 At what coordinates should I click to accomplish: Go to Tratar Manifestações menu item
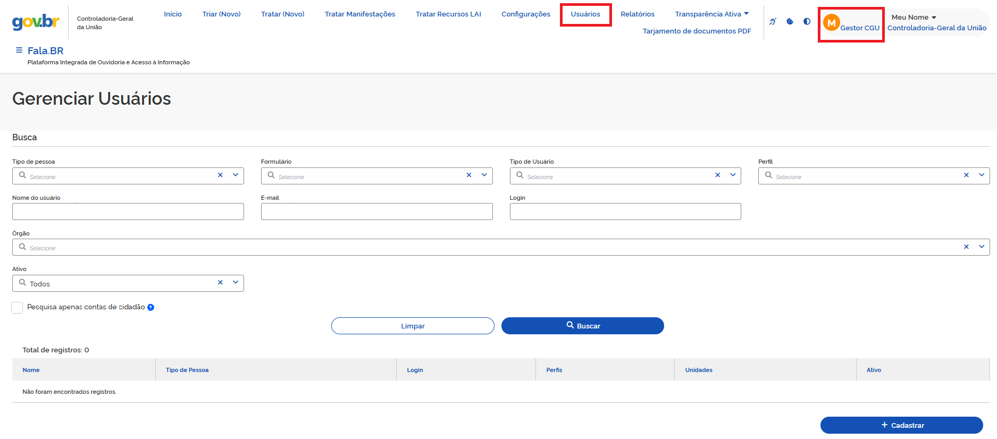[360, 14]
